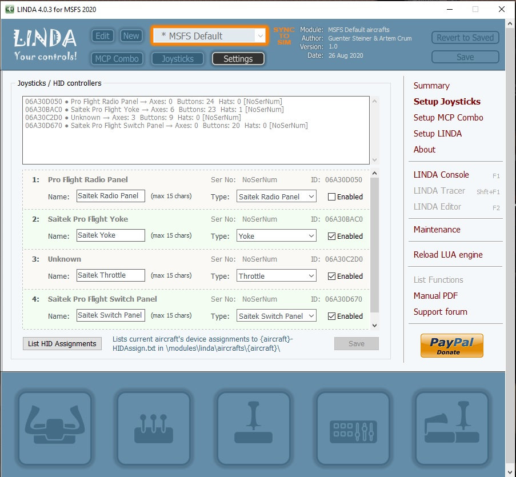This screenshot has height=477, width=516.
Task: Open Type dropdown showing Saitek Radio Panel
Action: click(277, 197)
